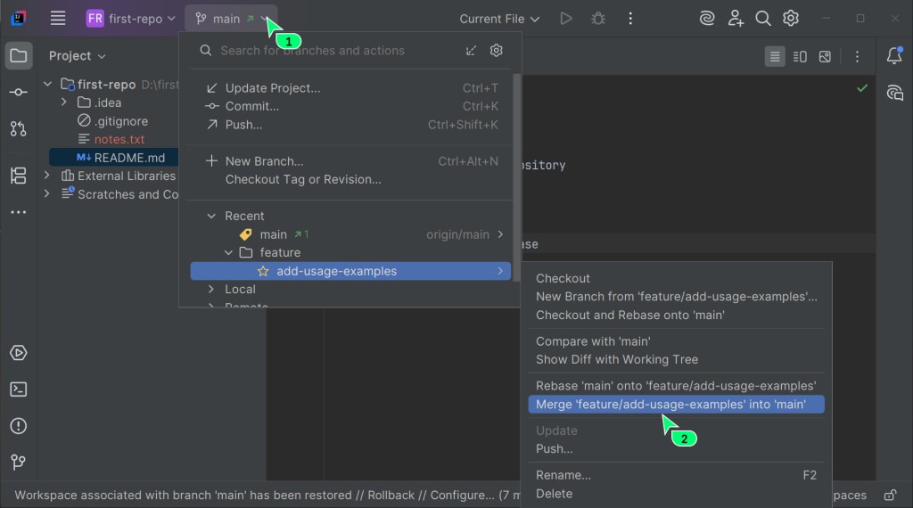Show more tool windows via the ellipsis icon
Image resolution: width=913 pixels, height=508 pixels.
click(19, 212)
